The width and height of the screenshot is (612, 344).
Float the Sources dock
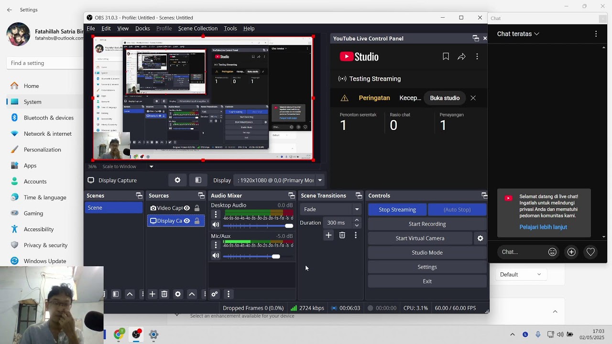tap(201, 196)
